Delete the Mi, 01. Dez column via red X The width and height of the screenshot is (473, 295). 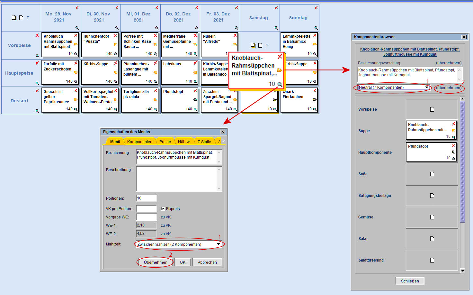pyautogui.click(x=157, y=8)
